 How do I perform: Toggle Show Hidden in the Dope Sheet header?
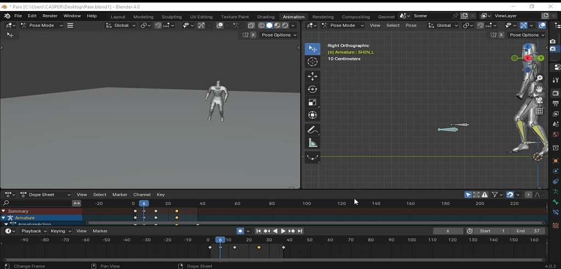476,194
